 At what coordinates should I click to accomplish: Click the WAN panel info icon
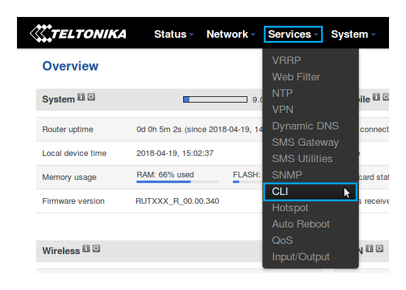369,248
